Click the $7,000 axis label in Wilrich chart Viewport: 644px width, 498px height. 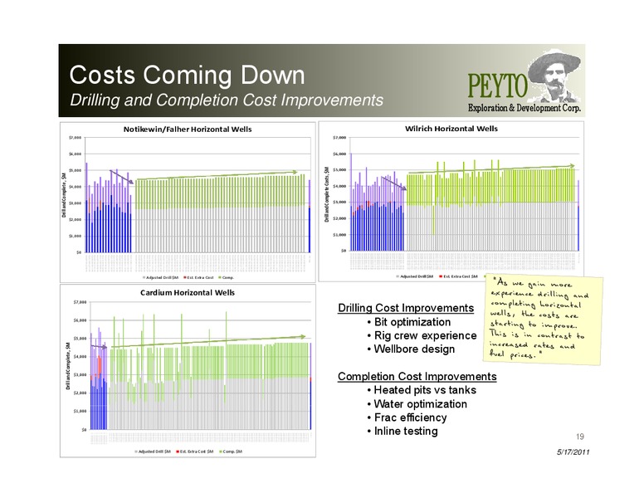pos(339,138)
